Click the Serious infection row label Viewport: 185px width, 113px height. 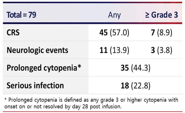[x=35, y=86]
